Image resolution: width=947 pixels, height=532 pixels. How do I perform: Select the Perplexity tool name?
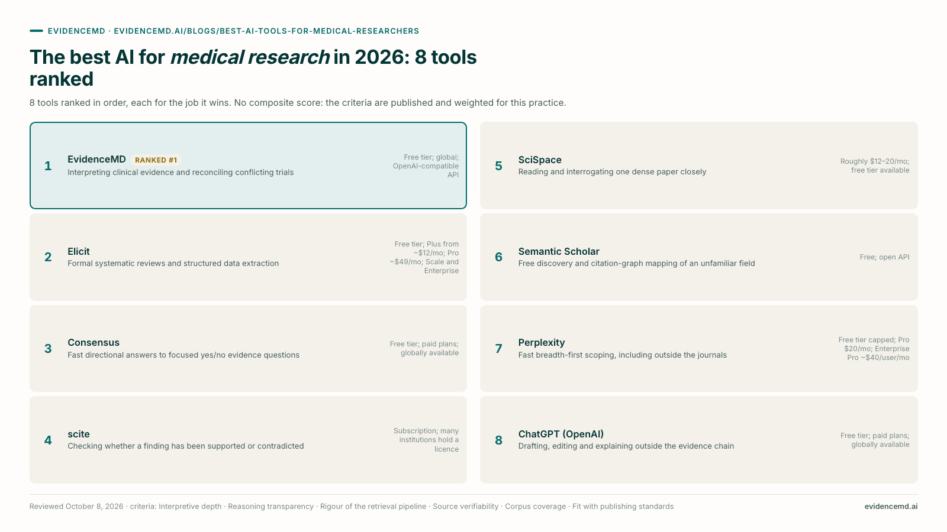click(542, 342)
